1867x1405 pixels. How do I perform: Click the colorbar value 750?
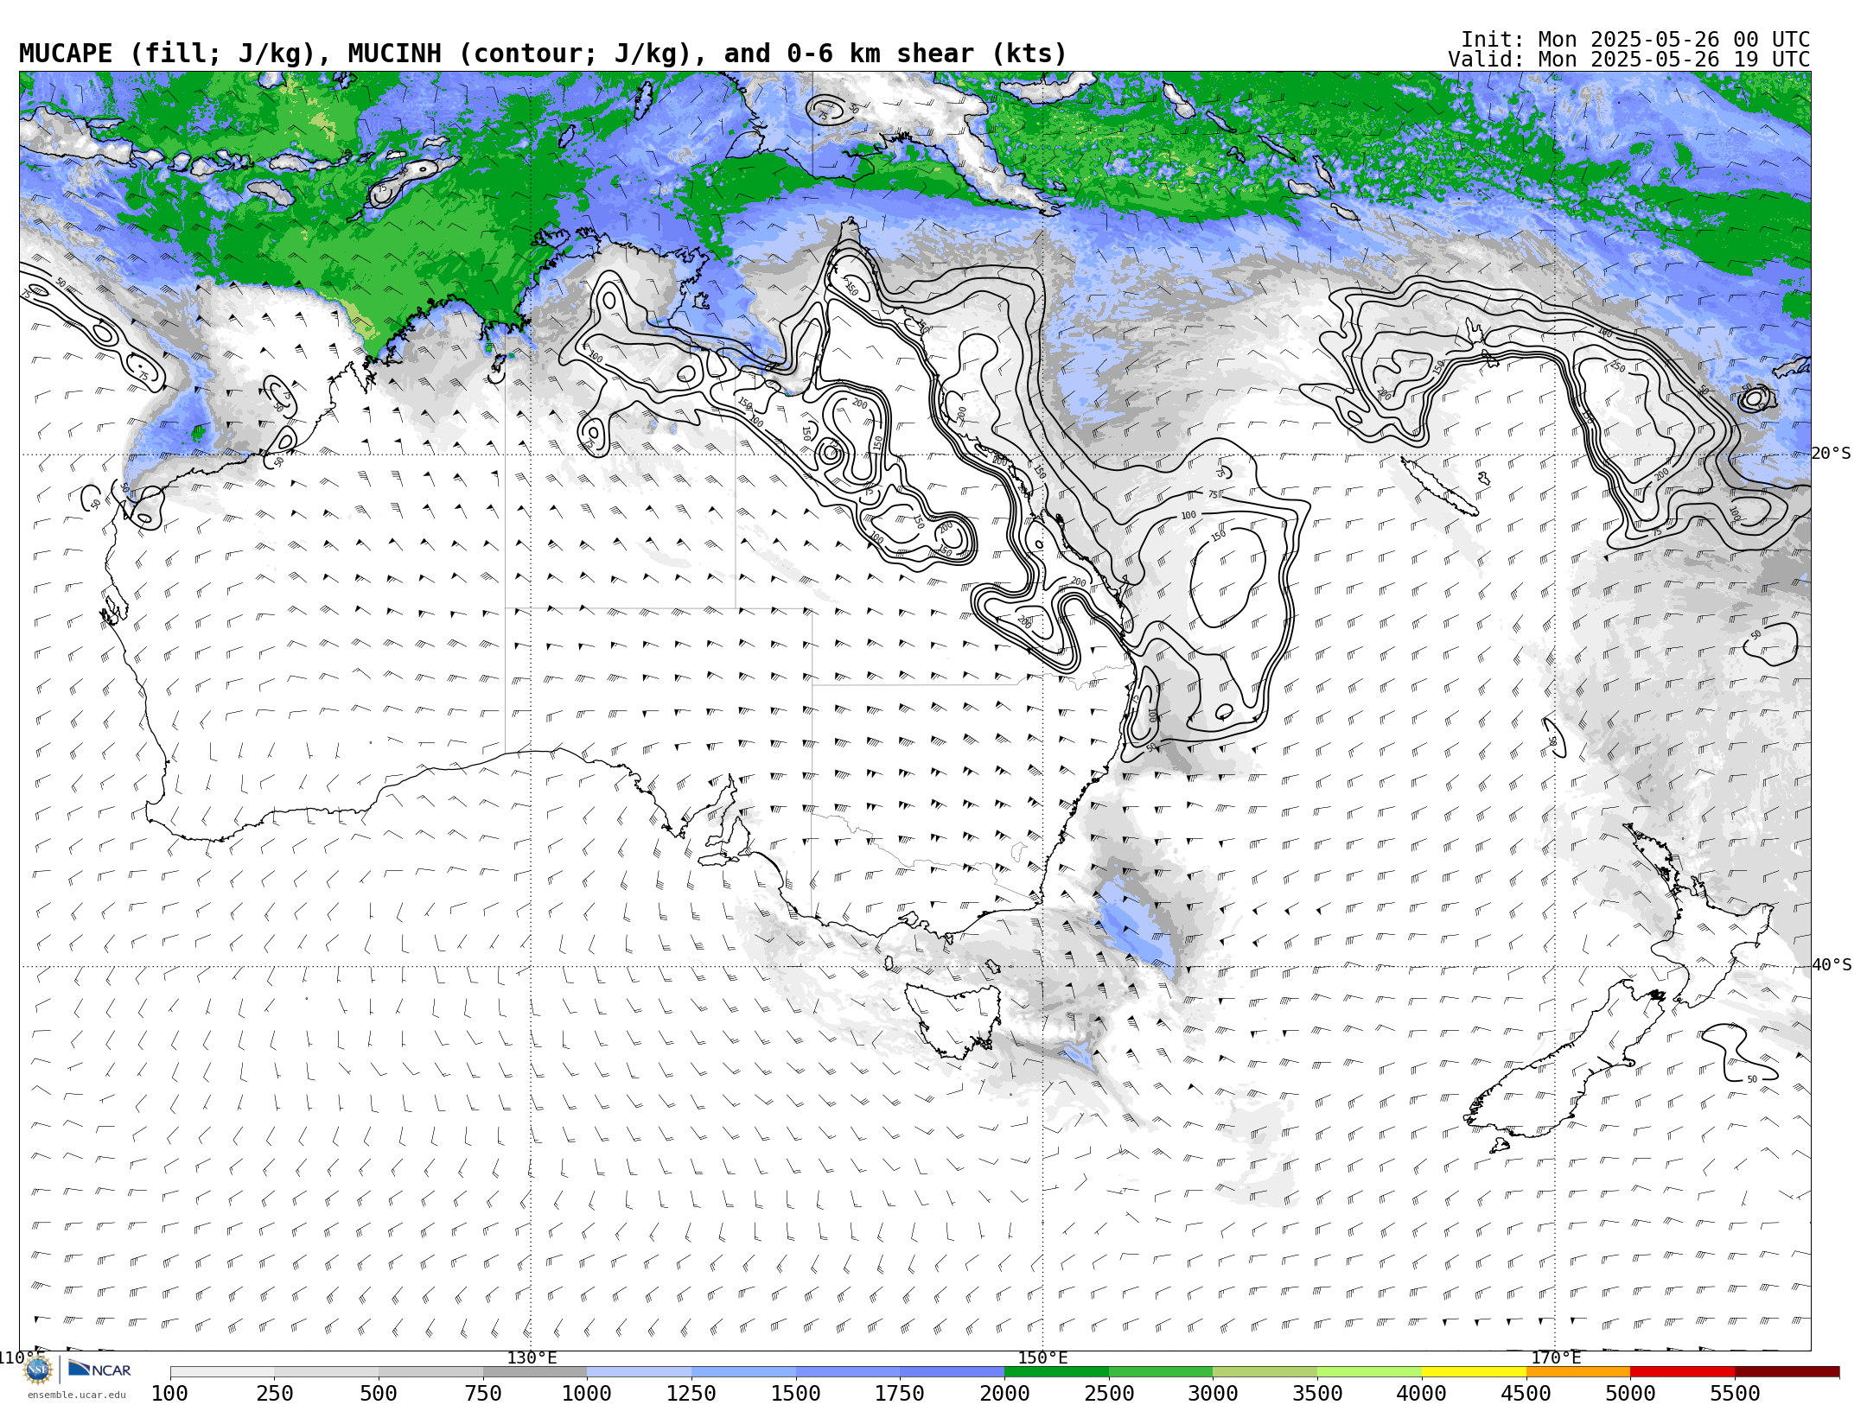[x=483, y=1394]
